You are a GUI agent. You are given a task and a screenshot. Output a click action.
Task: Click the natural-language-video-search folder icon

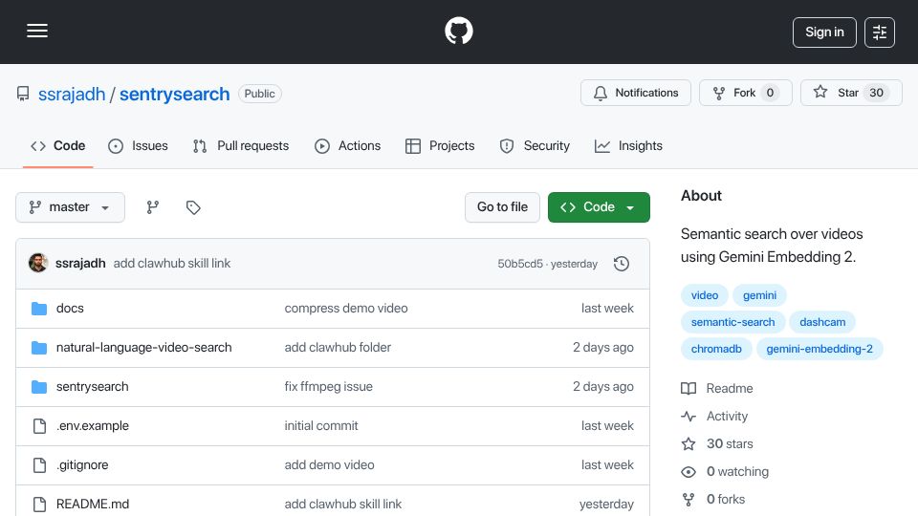click(39, 348)
